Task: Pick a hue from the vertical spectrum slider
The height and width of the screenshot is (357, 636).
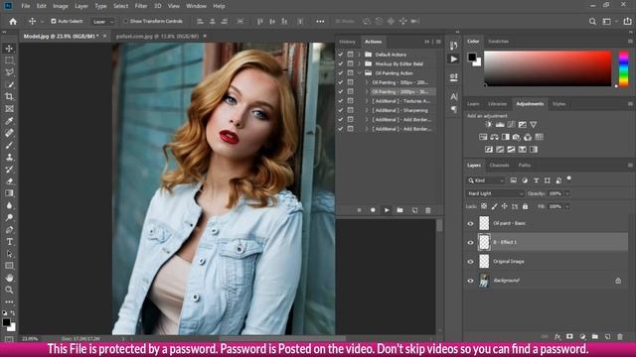Action: (624, 68)
